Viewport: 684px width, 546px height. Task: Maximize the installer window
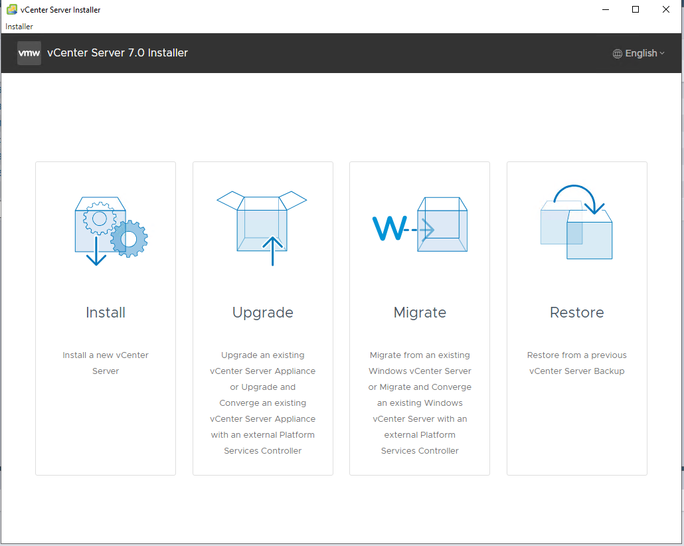tap(636, 9)
